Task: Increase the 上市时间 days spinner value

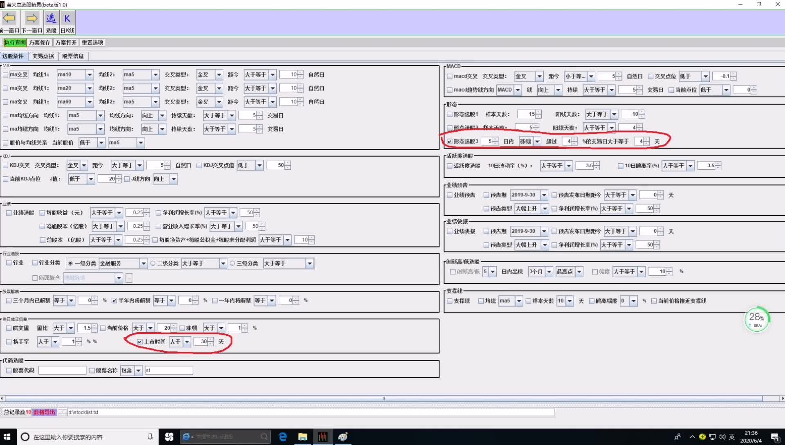Action: pos(211,340)
